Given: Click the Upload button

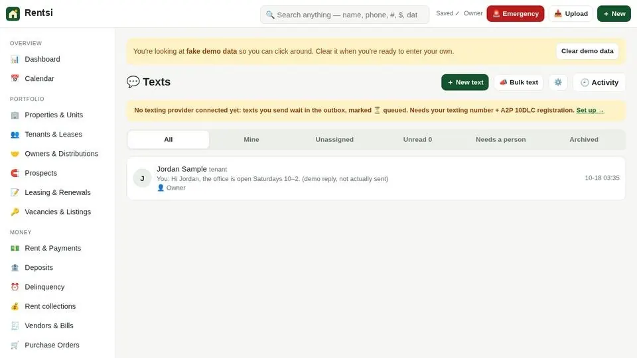Looking at the screenshot, I should pyautogui.click(x=571, y=14).
